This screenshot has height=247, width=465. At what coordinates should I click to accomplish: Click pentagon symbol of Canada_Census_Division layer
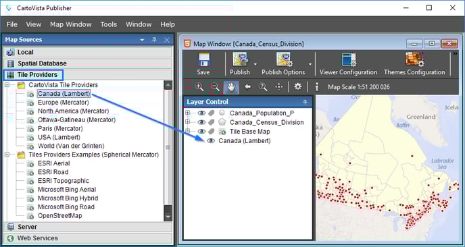click(222, 122)
